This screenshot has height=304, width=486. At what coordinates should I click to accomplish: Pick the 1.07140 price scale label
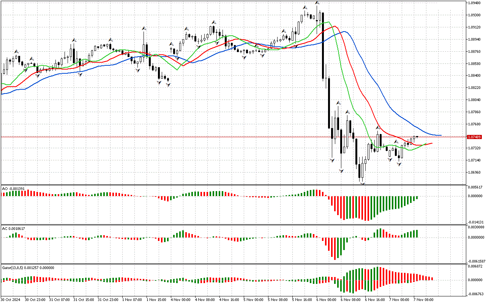475,160
